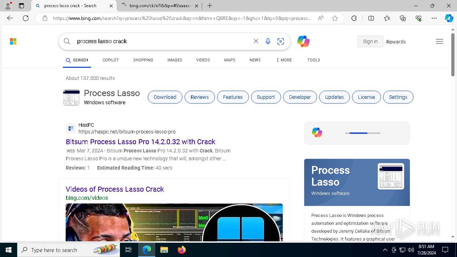Image resolution: width=457 pixels, height=257 pixels.
Task: Open Browser essentials heart icon
Action: click(418, 18)
